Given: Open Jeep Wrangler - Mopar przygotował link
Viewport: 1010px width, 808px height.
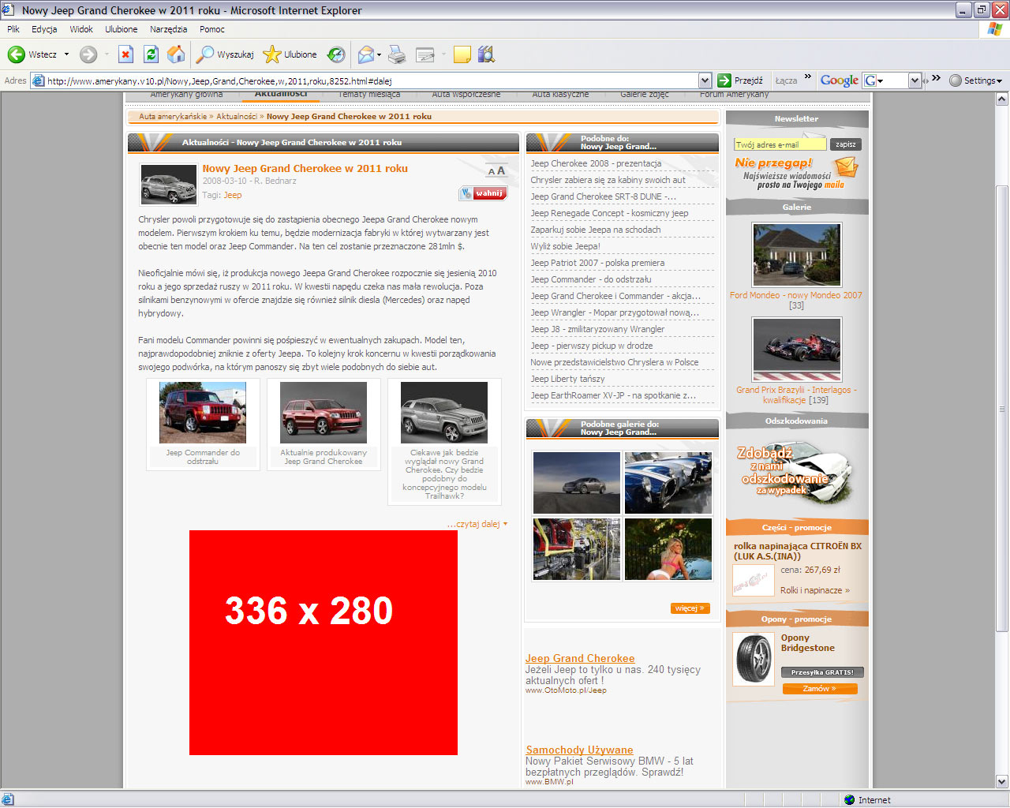Looking at the screenshot, I should [615, 312].
